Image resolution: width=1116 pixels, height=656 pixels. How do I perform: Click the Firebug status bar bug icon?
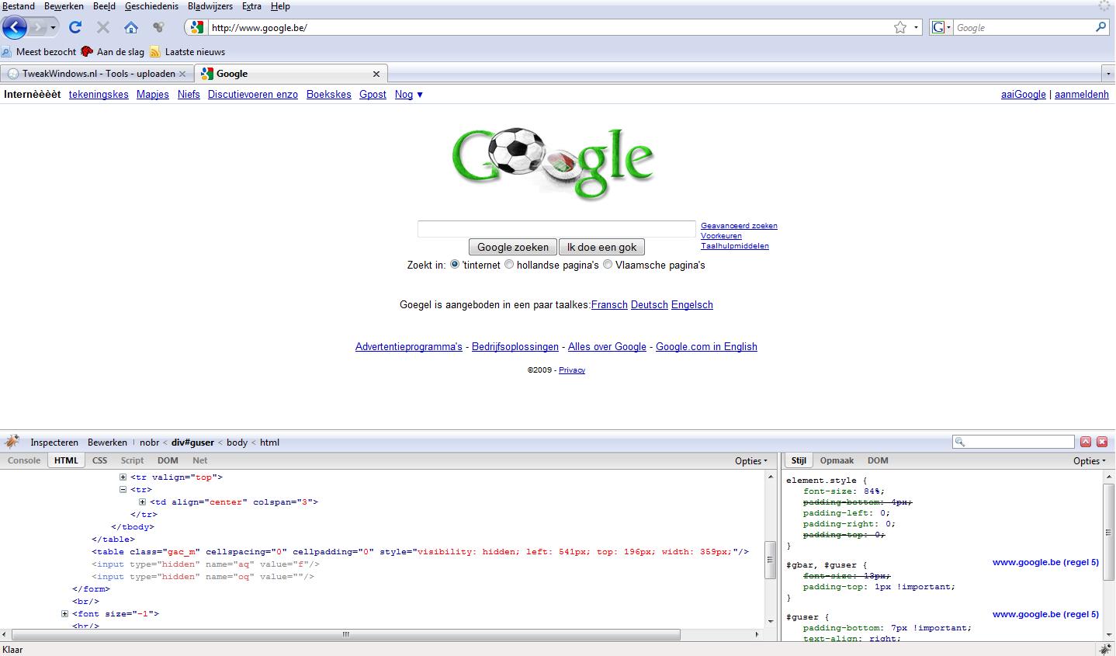click(x=1106, y=649)
